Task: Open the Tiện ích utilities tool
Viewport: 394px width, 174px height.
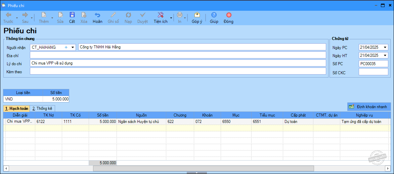Action: 161,17
